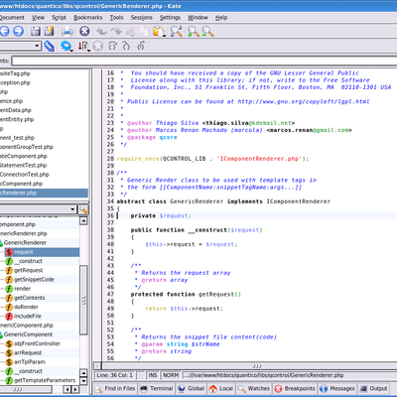Click the step out braces icon
Viewport: 397px width, 397px height.
tap(141, 46)
